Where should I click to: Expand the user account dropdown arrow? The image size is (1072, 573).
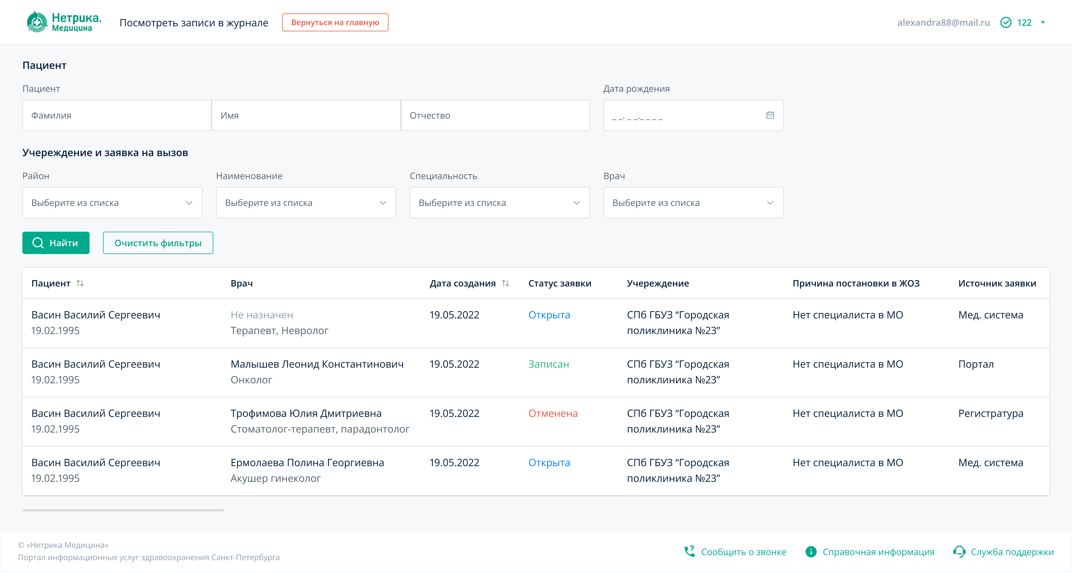tap(1043, 22)
